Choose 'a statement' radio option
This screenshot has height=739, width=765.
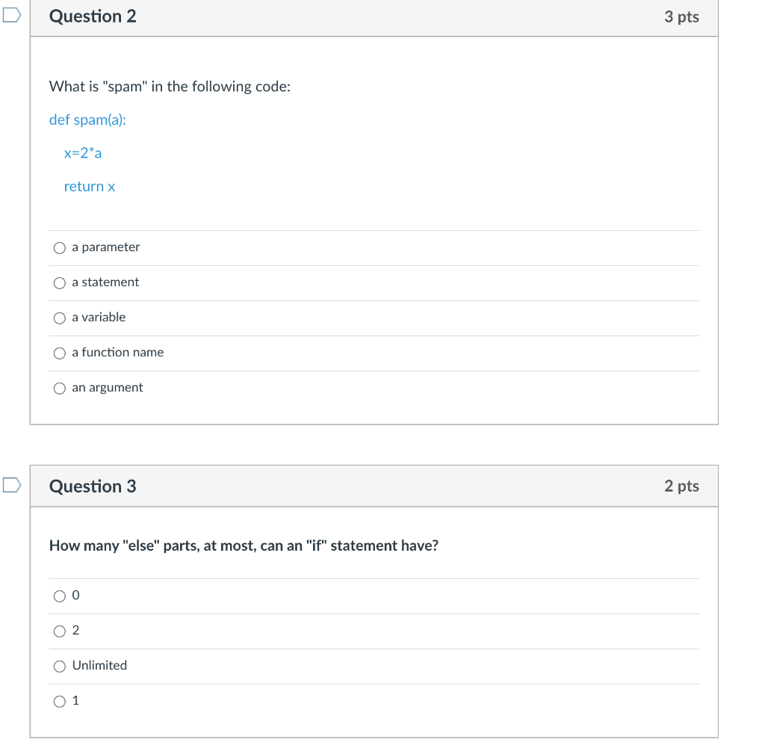click(x=60, y=283)
